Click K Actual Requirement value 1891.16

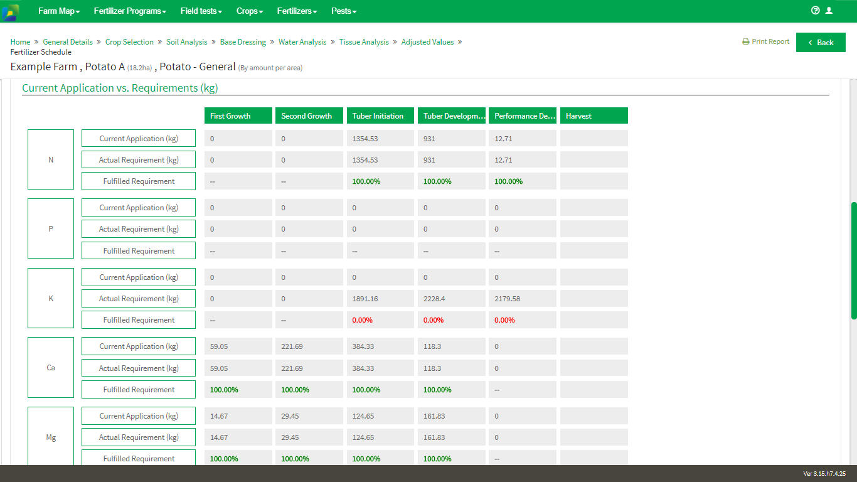(380, 299)
